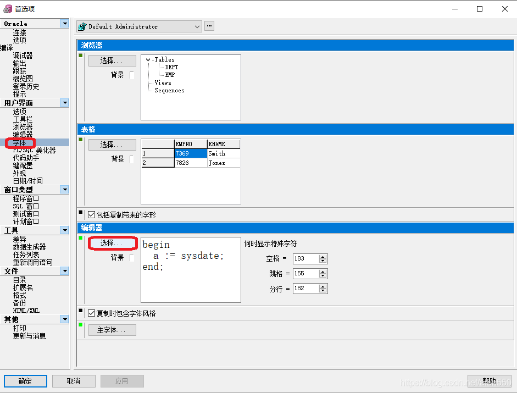Image resolution: width=517 pixels, height=393 pixels.
Task: Select SQL 窗口 in the sidebar
Action: point(26,206)
